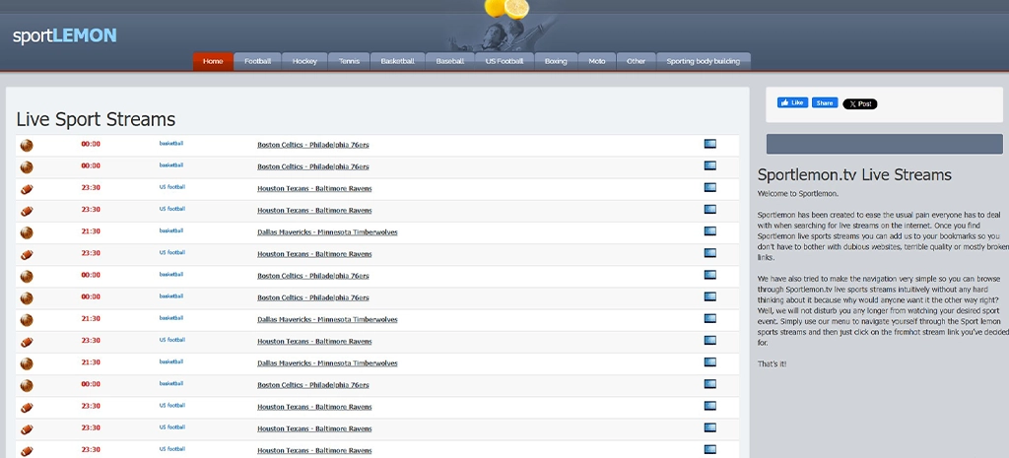Click the first American football icon in the list

click(27, 188)
